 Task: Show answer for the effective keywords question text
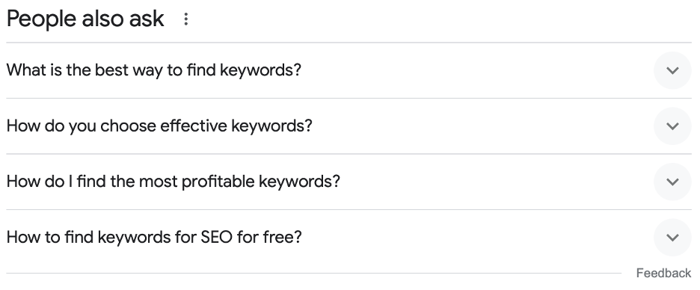pos(159,126)
